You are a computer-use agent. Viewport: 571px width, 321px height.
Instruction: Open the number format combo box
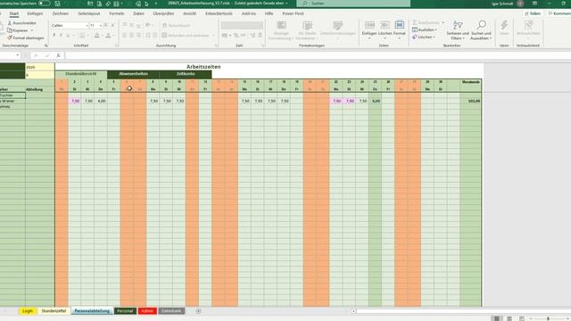[x=242, y=26]
